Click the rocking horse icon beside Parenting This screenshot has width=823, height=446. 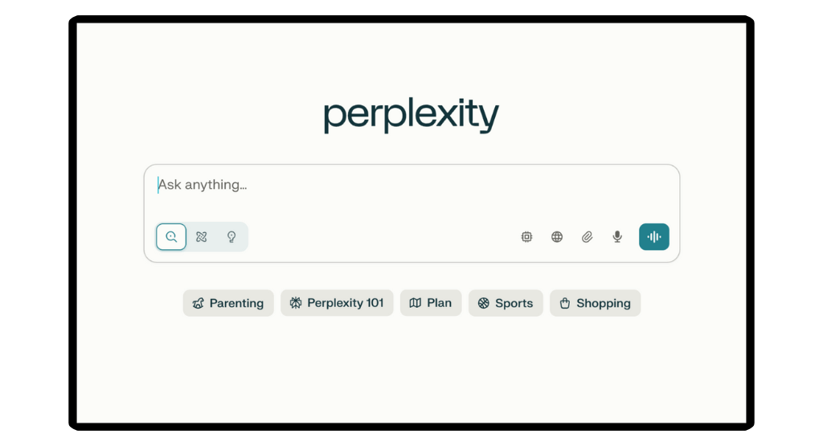click(198, 303)
